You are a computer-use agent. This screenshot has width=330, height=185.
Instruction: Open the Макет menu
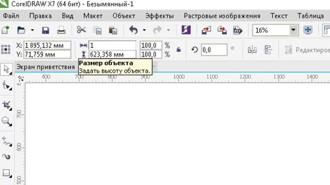coord(93,16)
